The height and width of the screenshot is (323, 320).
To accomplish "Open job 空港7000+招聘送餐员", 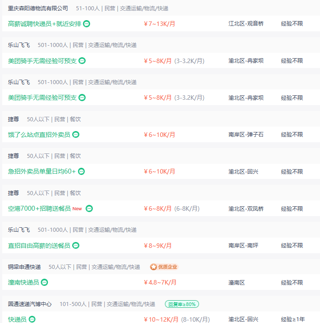I will (x=39, y=208).
